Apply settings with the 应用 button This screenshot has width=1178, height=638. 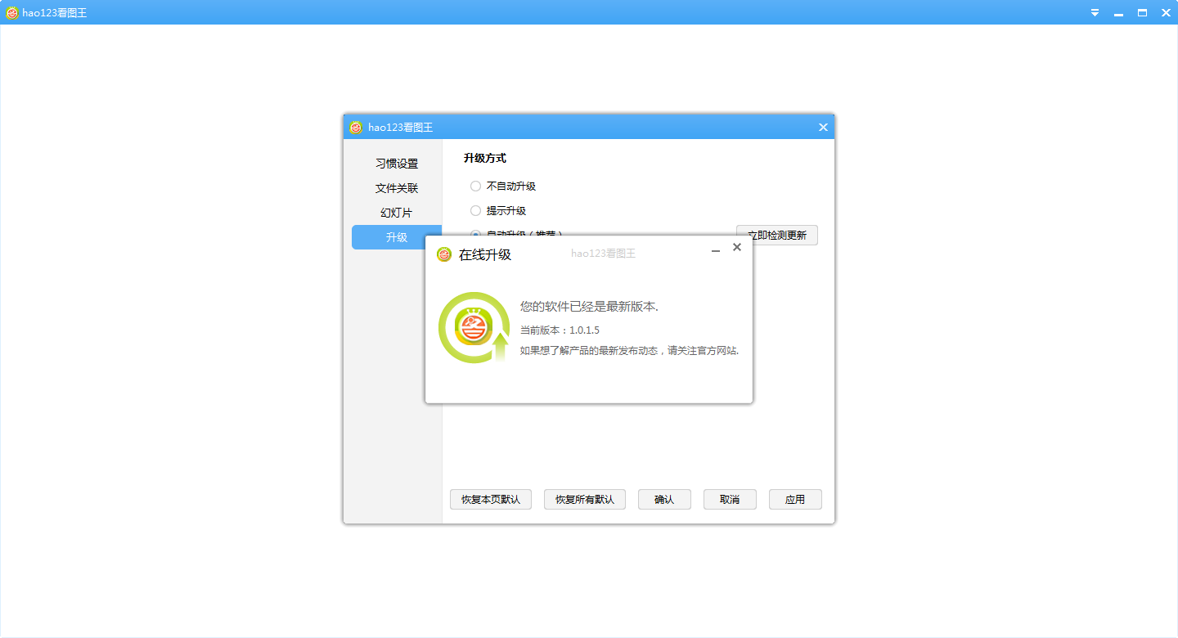794,499
